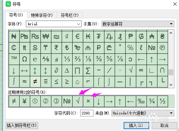This screenshot has width=179, height=131.
Task: Select the square root √ in the symbol grid
Action: coord(131,70)
